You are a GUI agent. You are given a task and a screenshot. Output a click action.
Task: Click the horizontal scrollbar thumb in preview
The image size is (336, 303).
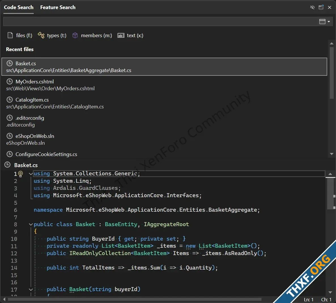pos(135,299)
